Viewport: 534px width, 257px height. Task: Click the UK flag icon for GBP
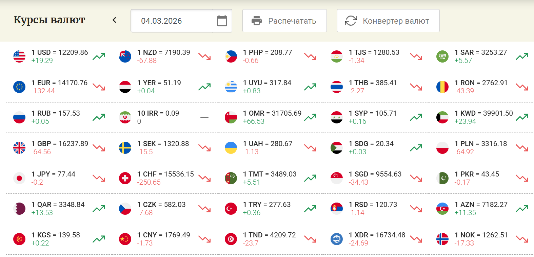[19, 148]
